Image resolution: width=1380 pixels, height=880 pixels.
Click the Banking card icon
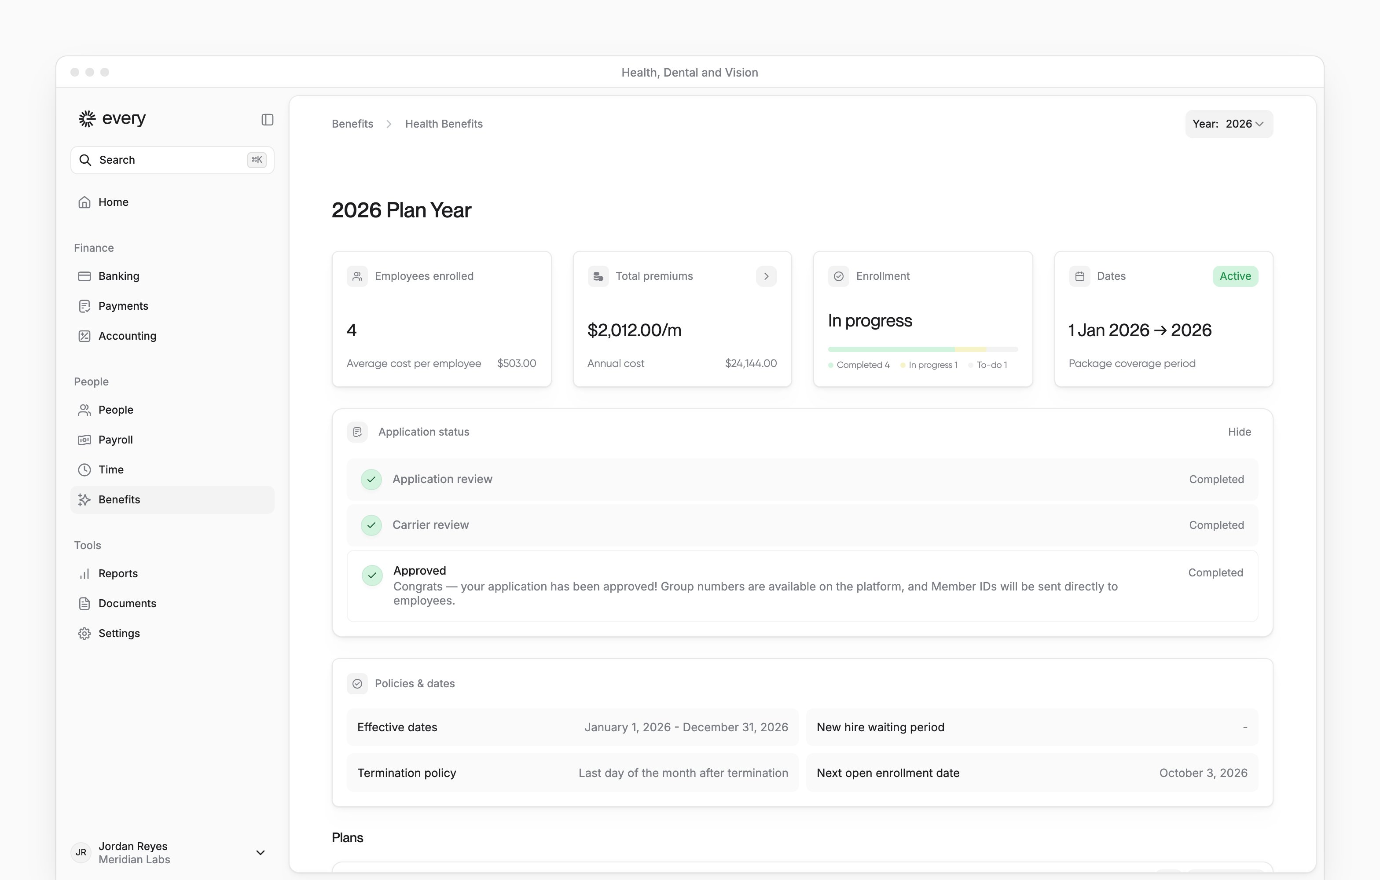pos(84,276)
